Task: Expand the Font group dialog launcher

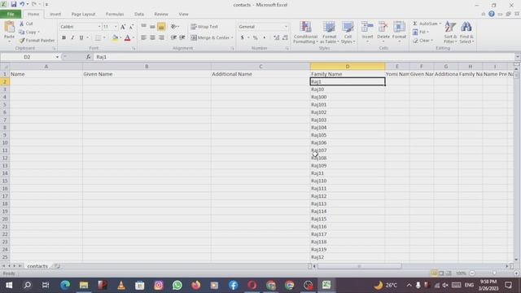Action: (134, 49)
